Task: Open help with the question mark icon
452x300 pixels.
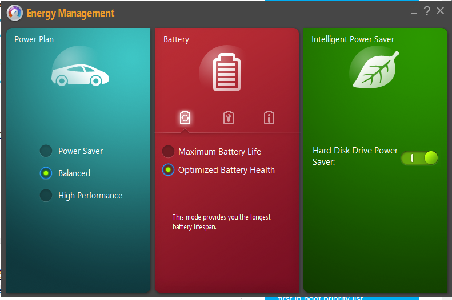Action: (x=426, y=11)
